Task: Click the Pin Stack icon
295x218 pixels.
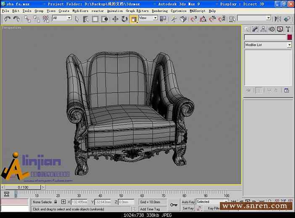Action: 248,91
